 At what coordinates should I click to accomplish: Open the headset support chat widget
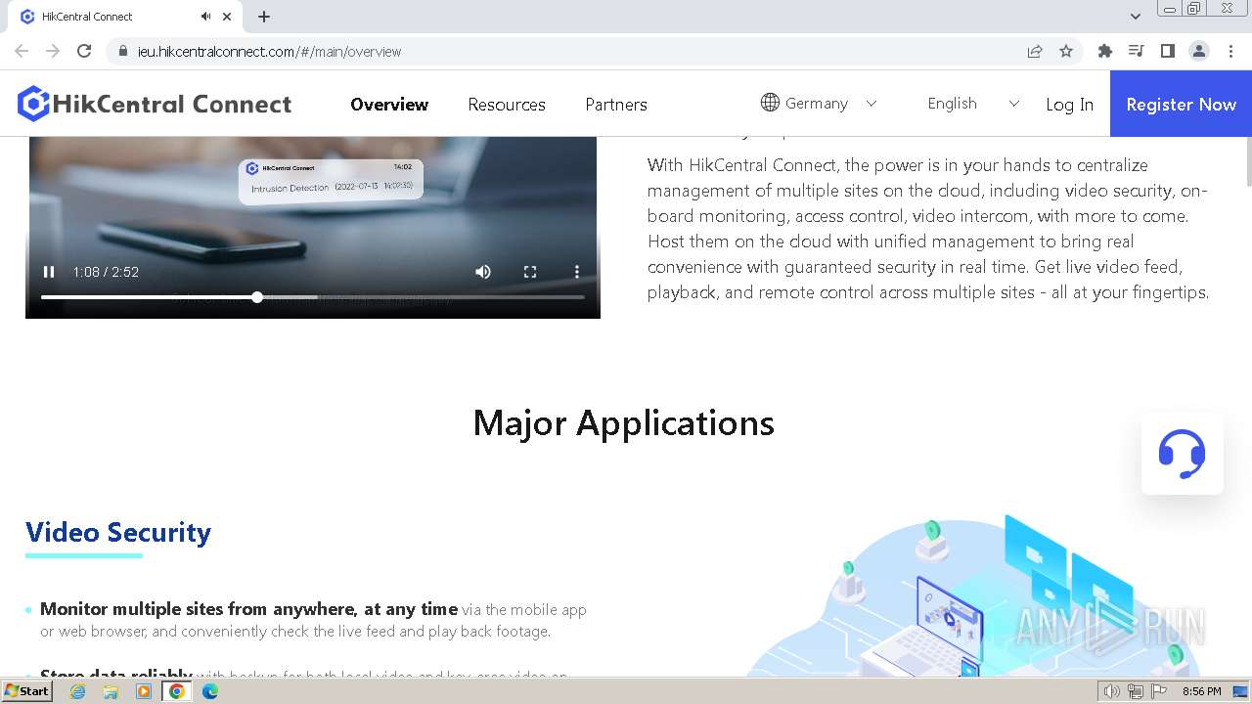coord(1182,454)
